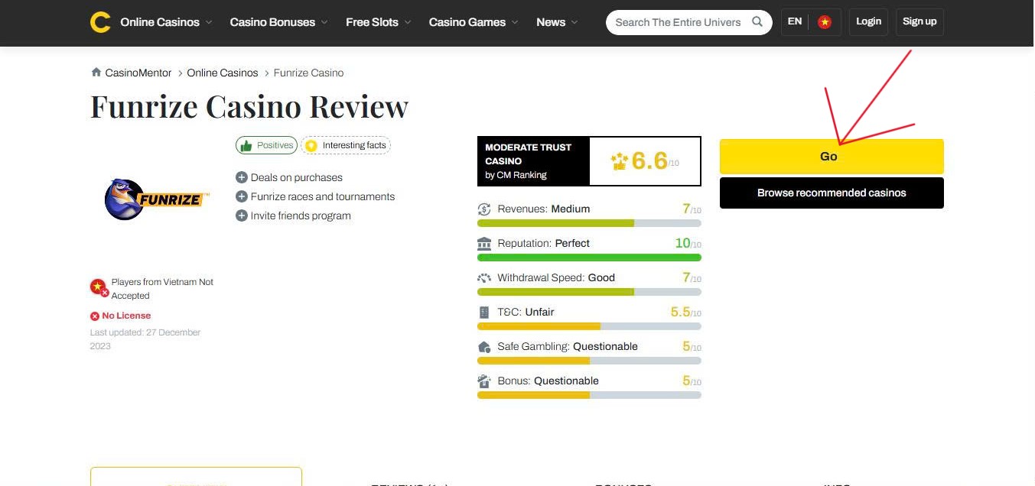Image resolution: width=1035 pixels, height=486 pixels.
Task: Click the 6.6 overall score
Action: point(649,160)
